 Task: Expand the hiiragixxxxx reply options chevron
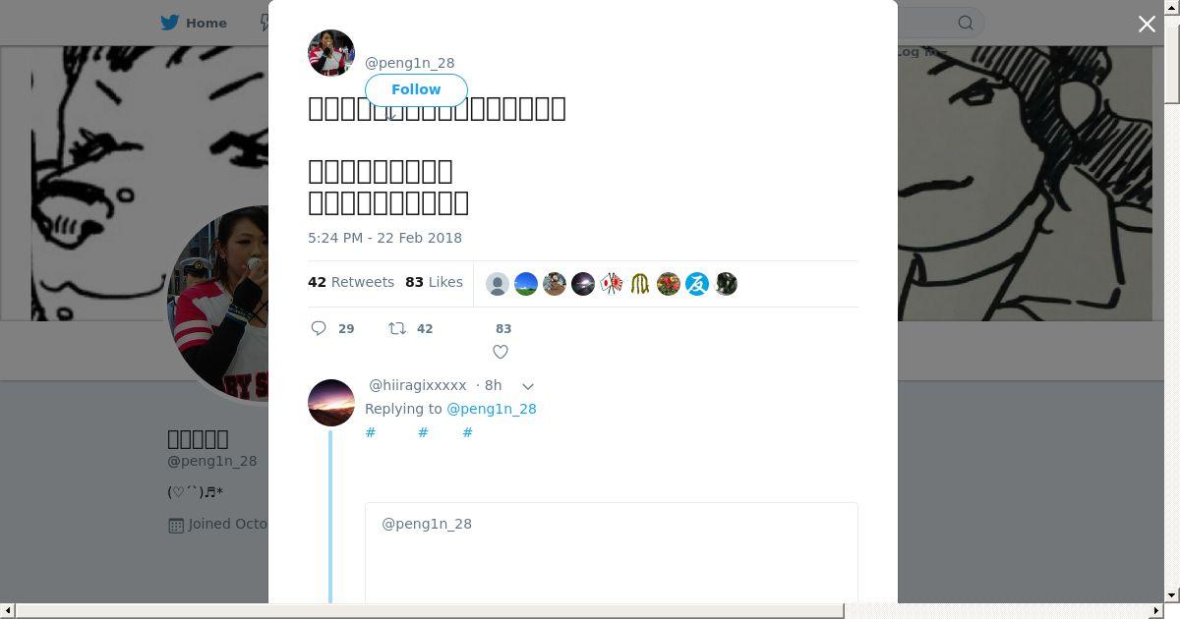[528, 386]
